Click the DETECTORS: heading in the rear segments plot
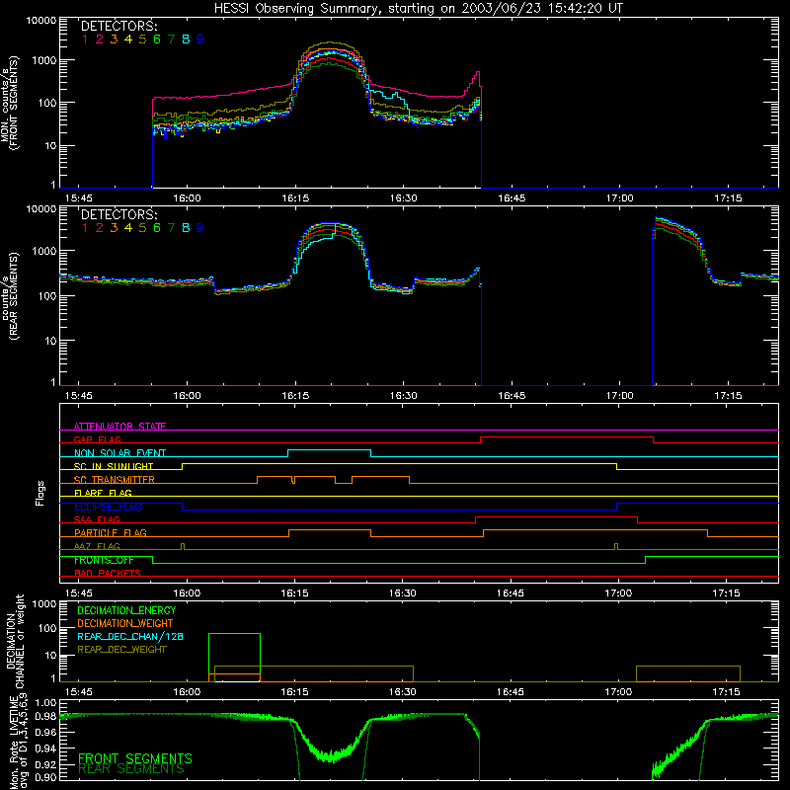790x790 pixels. 119,214
